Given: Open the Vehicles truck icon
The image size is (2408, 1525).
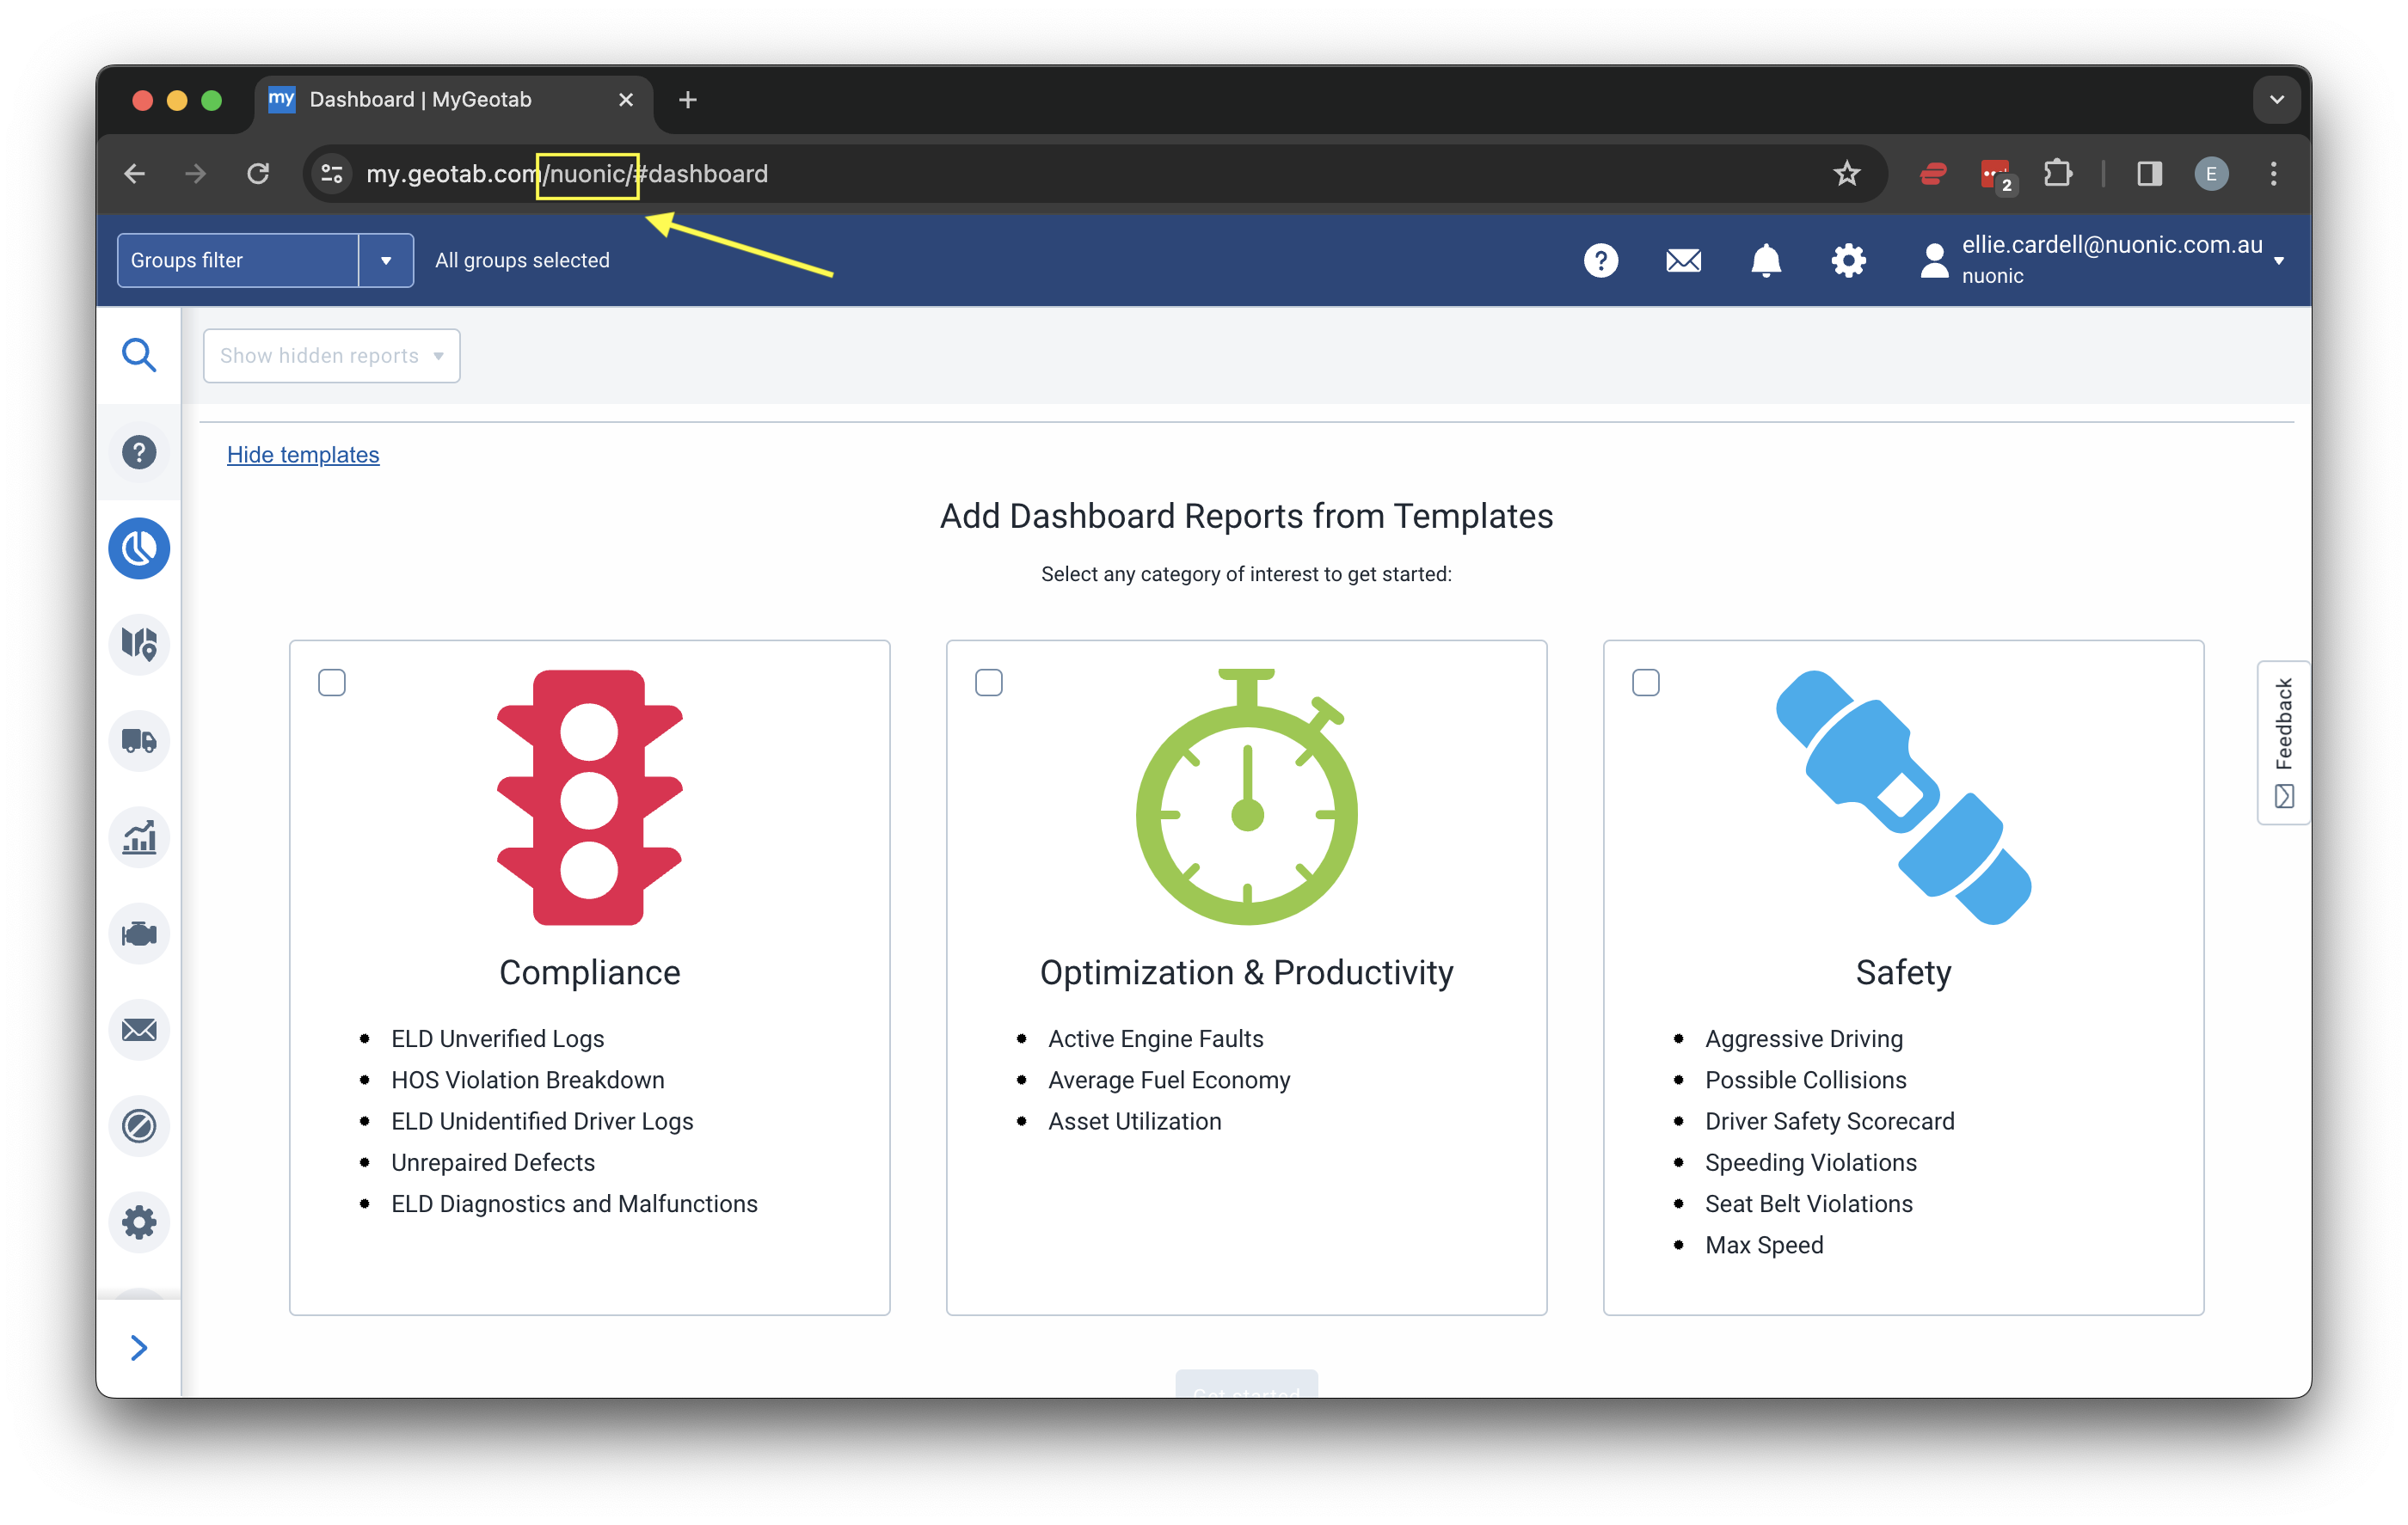Looking at the screenshot, I should pos(139,740).
